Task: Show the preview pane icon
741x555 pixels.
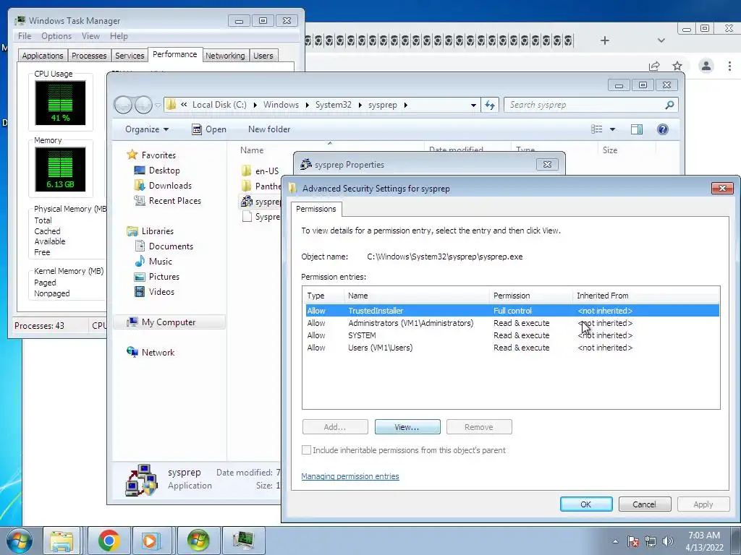Action: (x=637, y=129)
